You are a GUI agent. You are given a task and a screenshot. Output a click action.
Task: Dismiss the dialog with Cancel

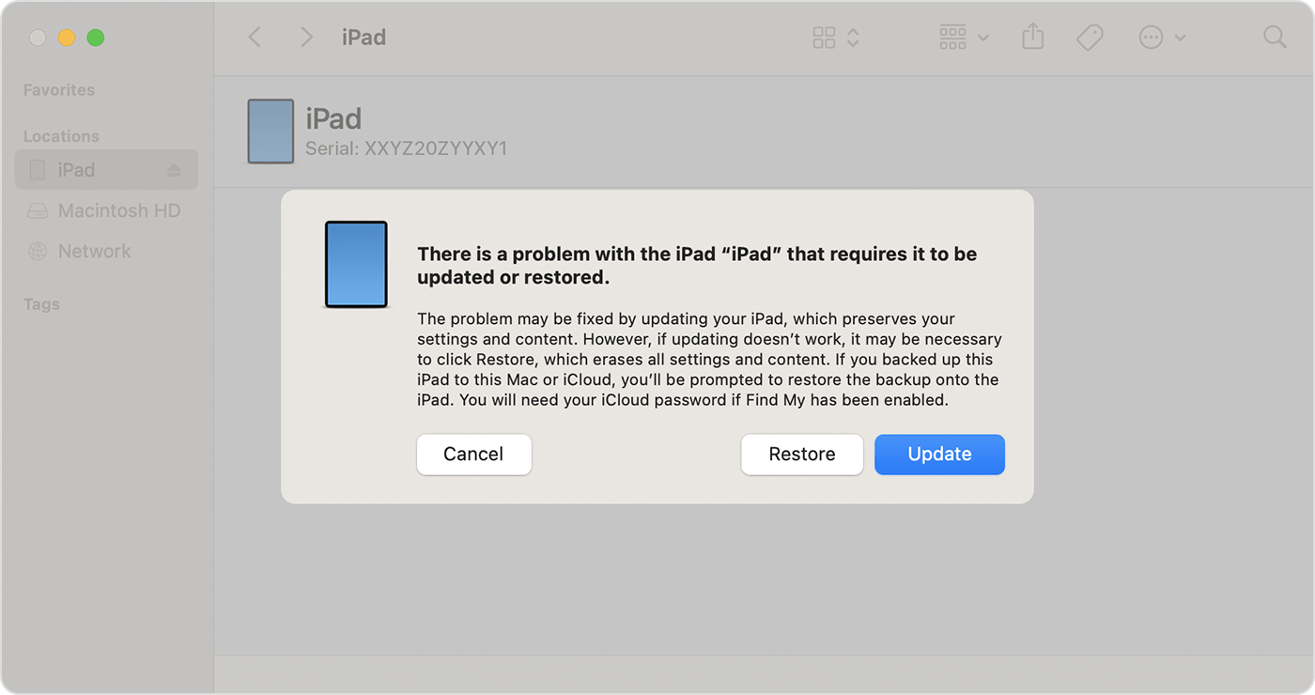tap(473, 454)
